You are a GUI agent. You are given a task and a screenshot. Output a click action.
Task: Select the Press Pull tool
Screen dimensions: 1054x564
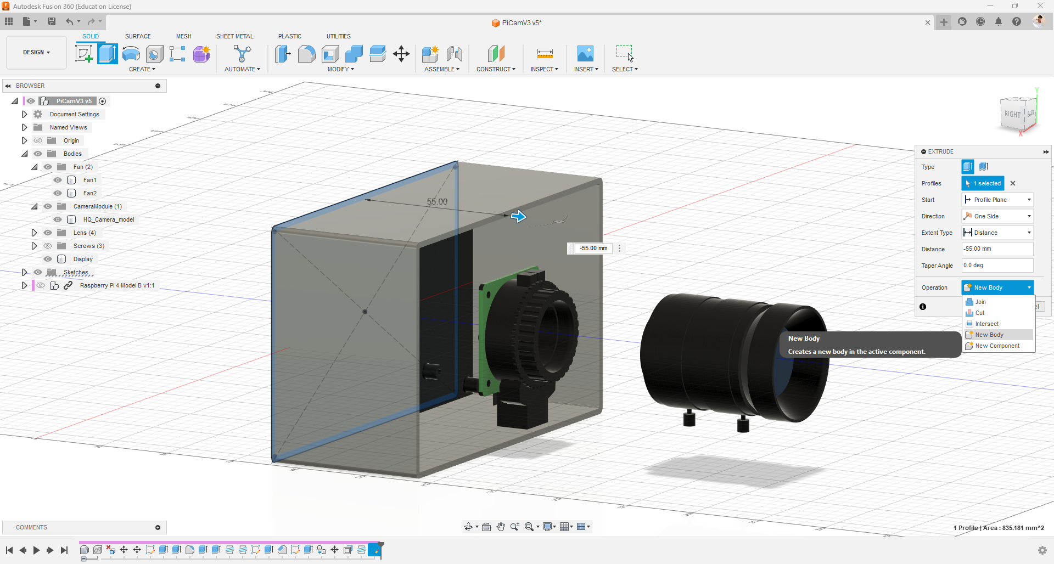tap(283, 54)
